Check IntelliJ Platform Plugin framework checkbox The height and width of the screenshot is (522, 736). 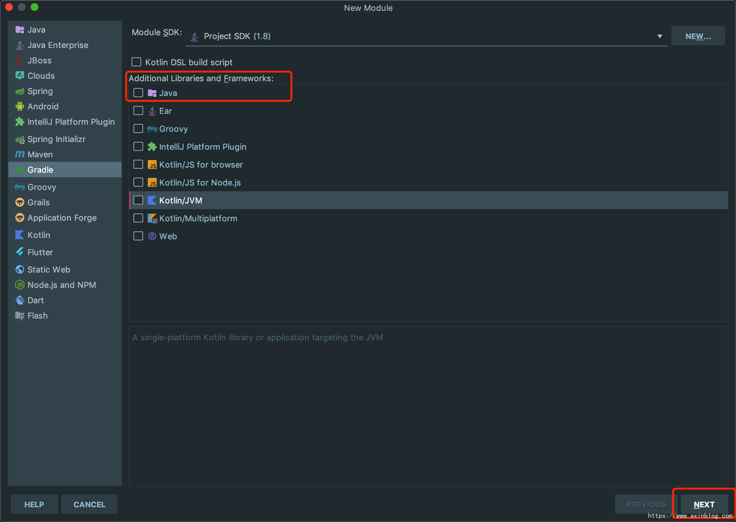(x=138, y=146)
